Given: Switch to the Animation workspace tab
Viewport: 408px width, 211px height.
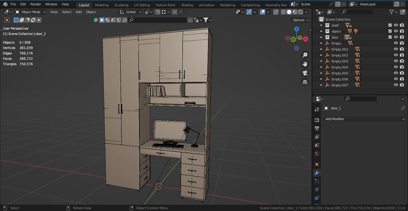Looking at the screenshot, I should tap(206, 5).
